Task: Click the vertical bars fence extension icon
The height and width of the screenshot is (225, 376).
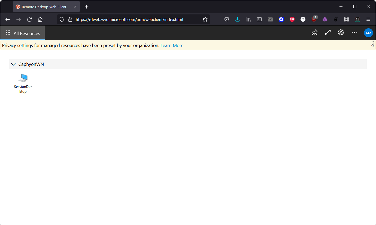Action: (347, 19)
